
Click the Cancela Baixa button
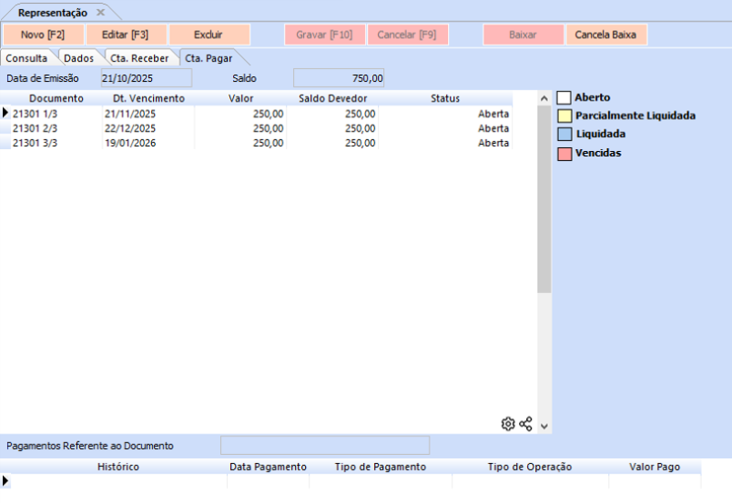[x=606, y=35]
